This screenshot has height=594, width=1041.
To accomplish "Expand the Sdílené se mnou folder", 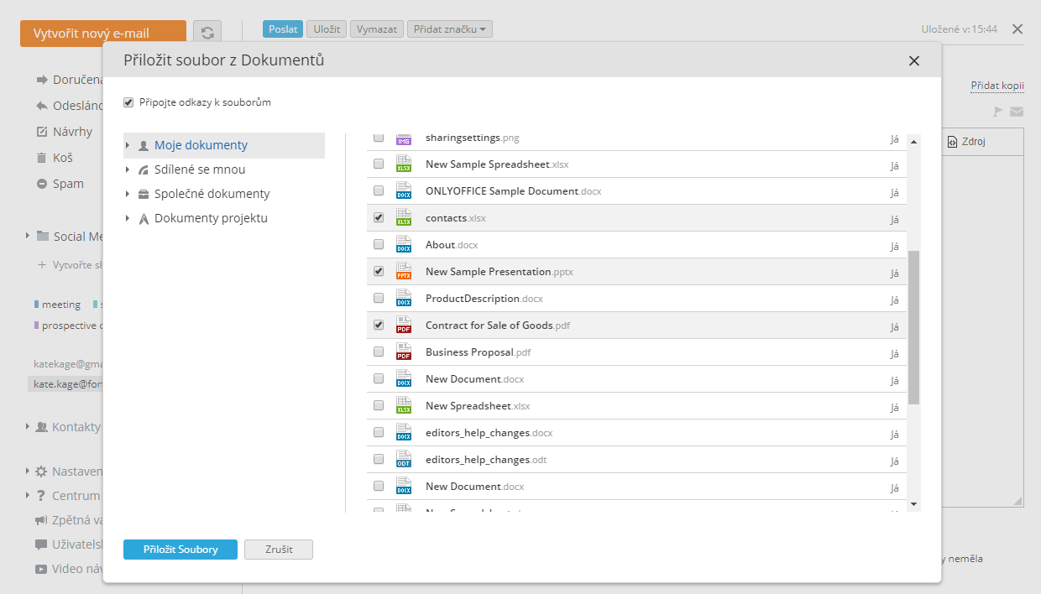I will pyautogui.click(x=128, y=169).
